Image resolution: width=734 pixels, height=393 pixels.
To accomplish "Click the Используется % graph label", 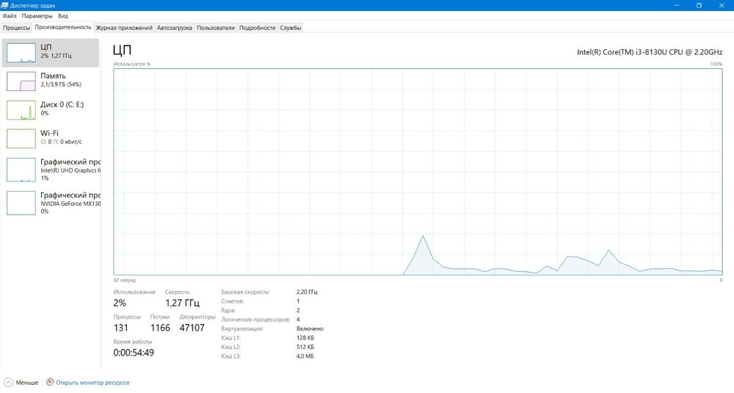I will [132, 64].
